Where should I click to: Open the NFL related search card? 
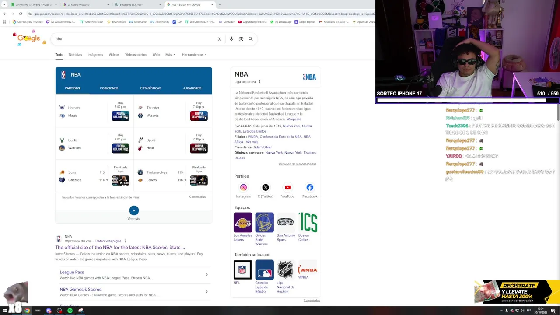[x=242, y=273]
